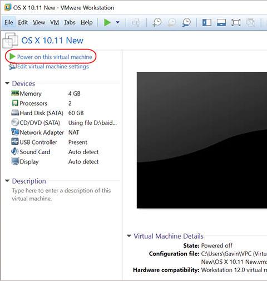Open the File menu

click(8, 22)
